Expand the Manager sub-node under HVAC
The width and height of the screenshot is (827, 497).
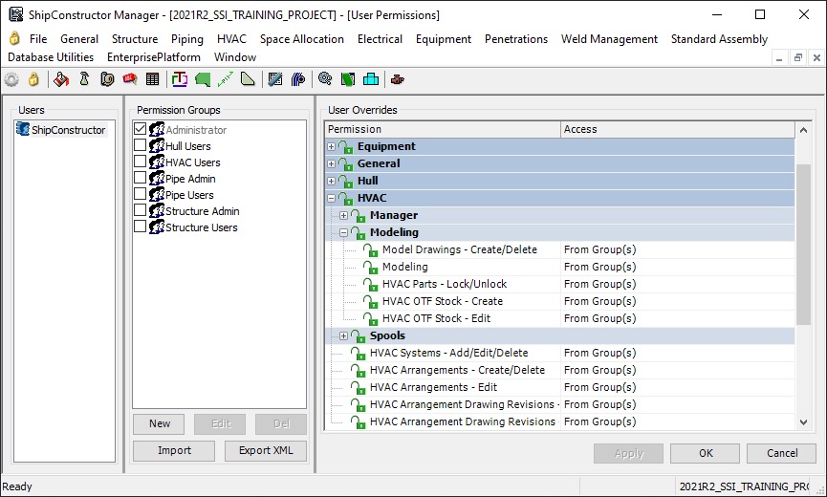[343, 216]
